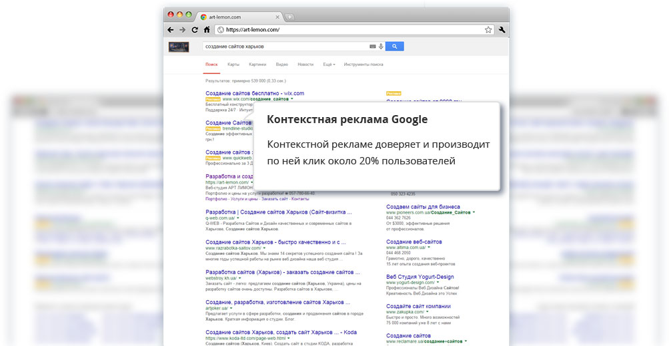Open 'Создание веб-сайтов' ad link

pyautogui.click(x=414, y=242)
